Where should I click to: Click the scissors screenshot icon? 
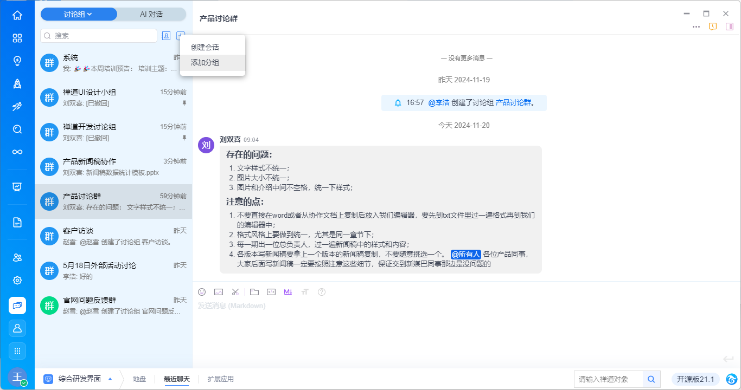point(235,292)
